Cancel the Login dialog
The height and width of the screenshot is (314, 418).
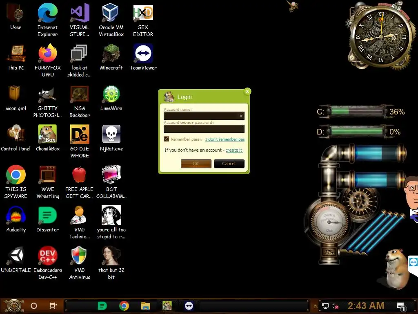coord(229,164)
